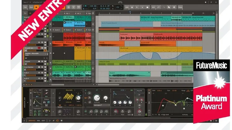The height and width of the screenshot is (130, 232).
Task: Click the orange panel layout icon in footer
Action: click(58, 121)
